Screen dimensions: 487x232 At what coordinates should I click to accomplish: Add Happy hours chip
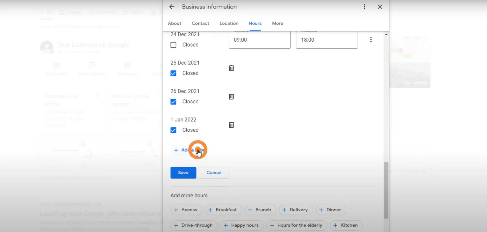click(x=242, y=225)
